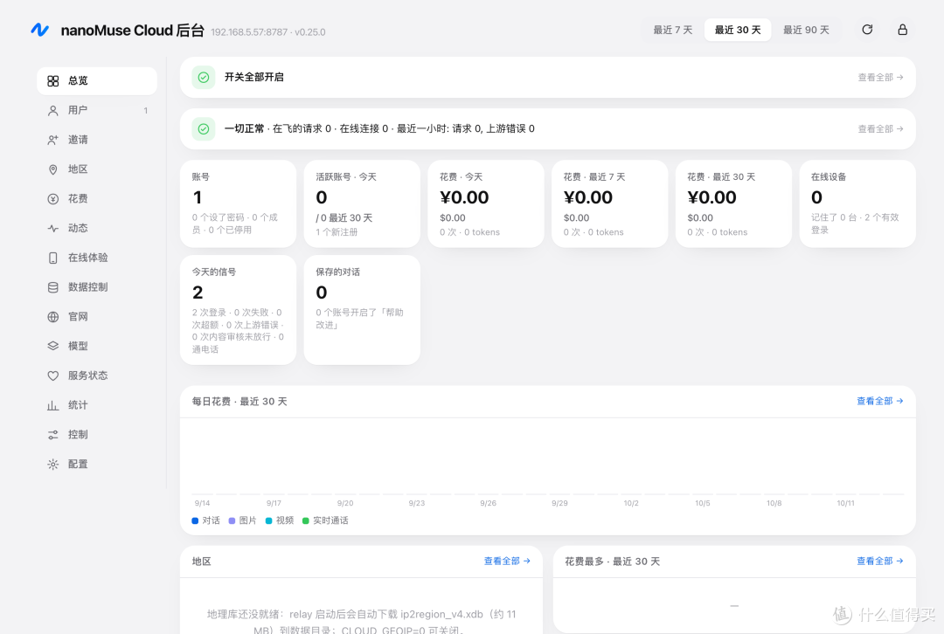Click the green check icon beside 开关全部开启
This screenshot has height=634, width=944.
point(204,77)
